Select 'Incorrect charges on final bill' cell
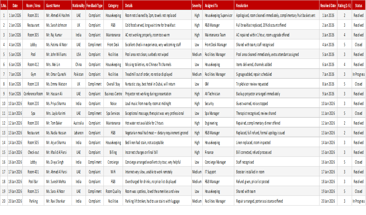The width and height of the screenshot is (366, 215). (x=157, y=153)
